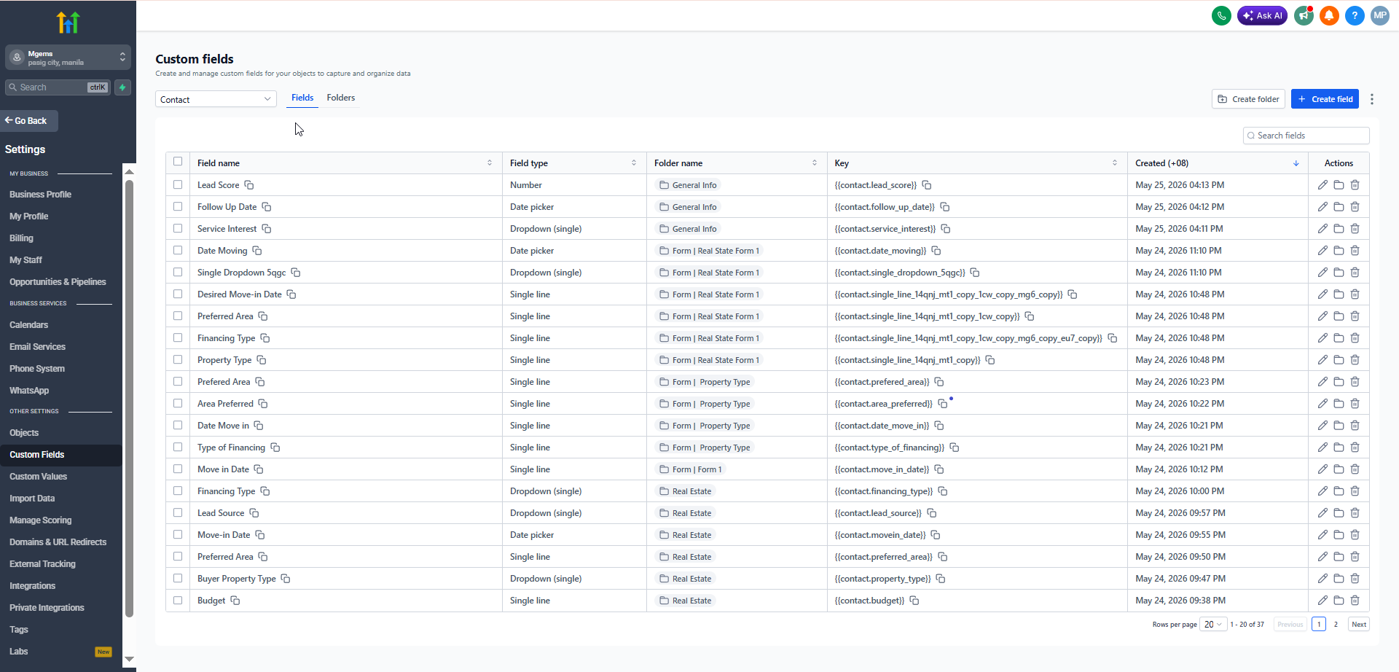Open the Contact object dropdown
Image resolution: width=1399 pixels, height=672 pixels.
click(216, 99)
